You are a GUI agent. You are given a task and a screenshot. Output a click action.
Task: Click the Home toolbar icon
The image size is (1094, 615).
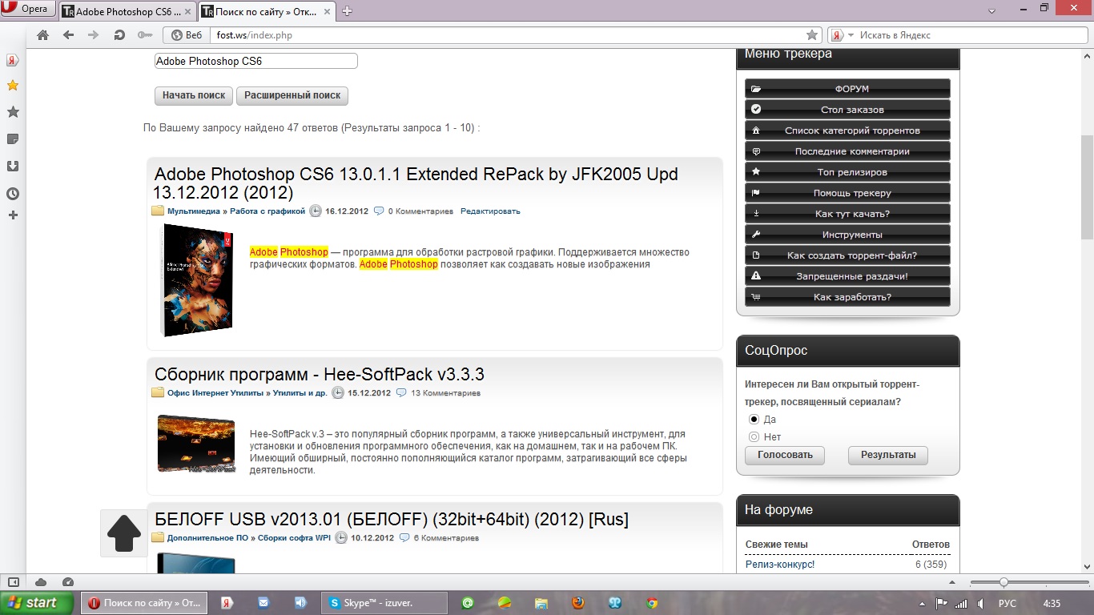pos(43,35)
